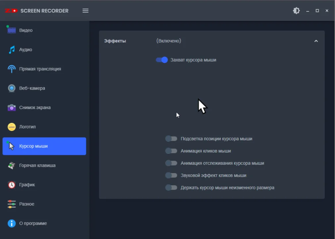Open Горячая клавиша settings
The width and height of the screenshot is (335, 239).
pyautogui.click(x=44, y=165)
